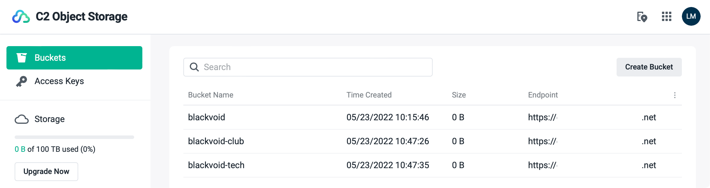Open the region location icon in header
Viewport: 710px width, 188px height.
tap(642, 17)
